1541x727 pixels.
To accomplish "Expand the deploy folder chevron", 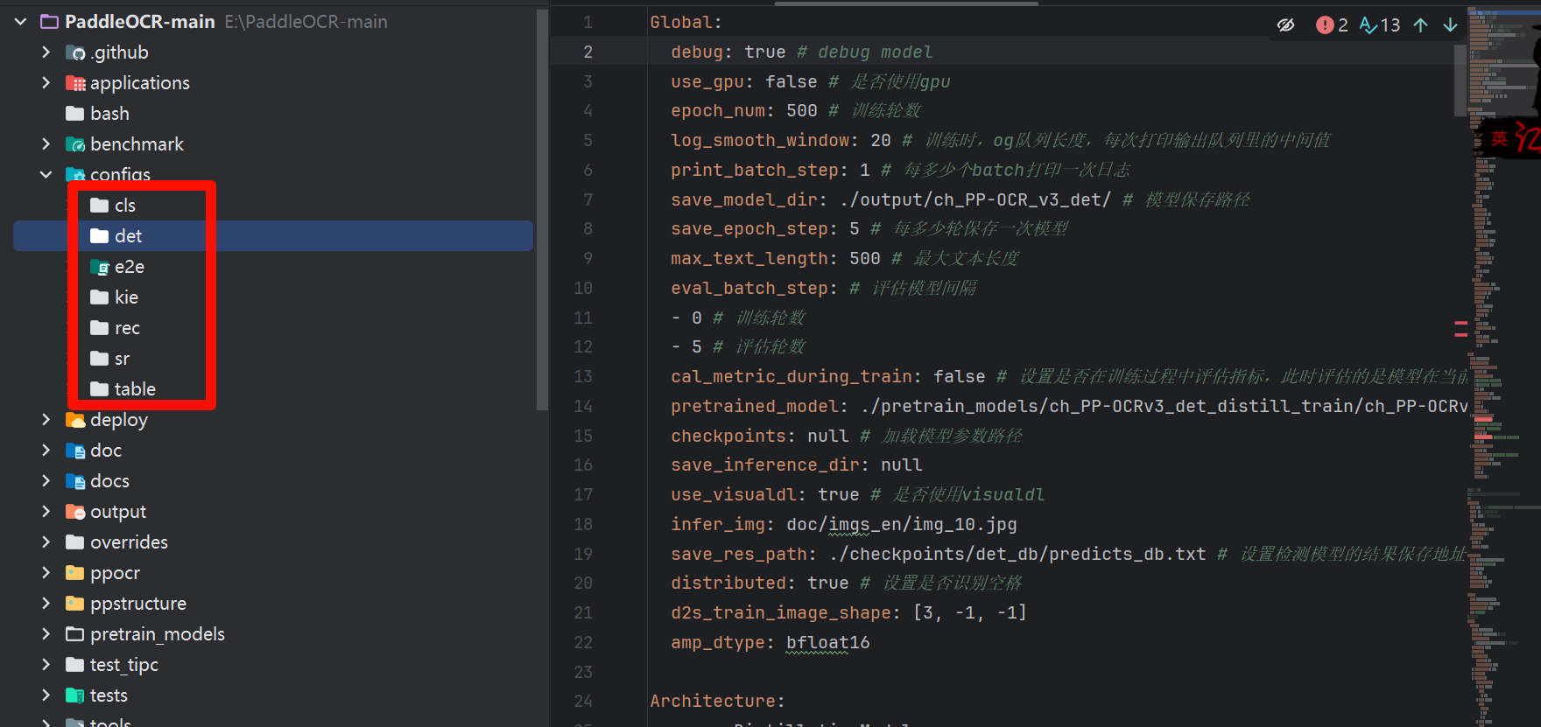I will (x=46, y=420).
